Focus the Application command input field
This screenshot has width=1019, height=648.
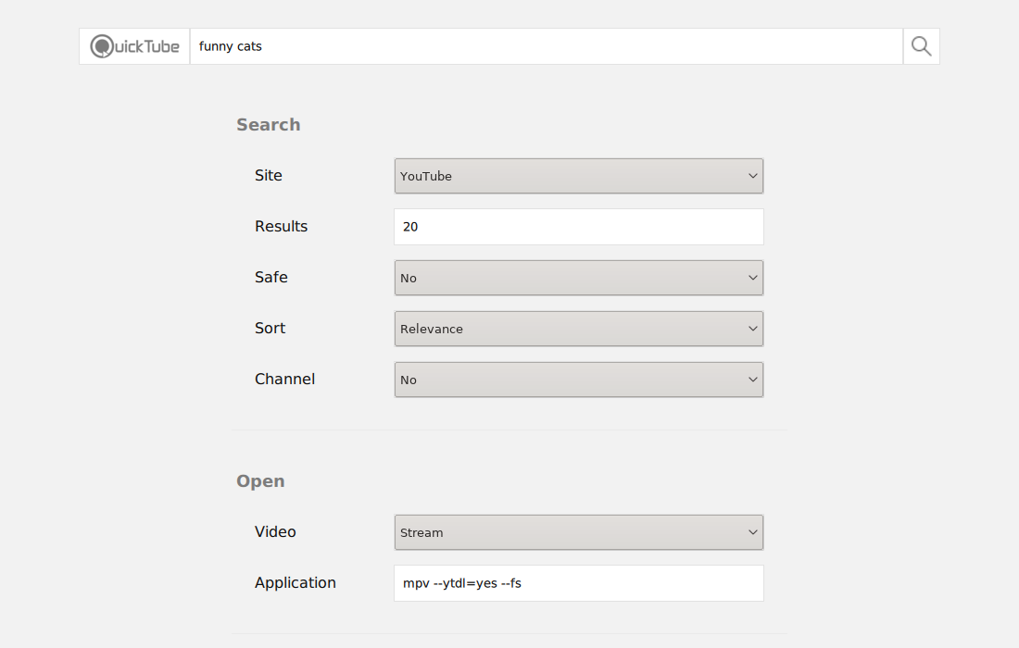578,583
